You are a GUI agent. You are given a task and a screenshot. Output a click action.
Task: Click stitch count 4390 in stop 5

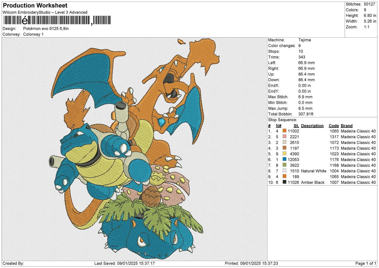(x=294, y=154)
